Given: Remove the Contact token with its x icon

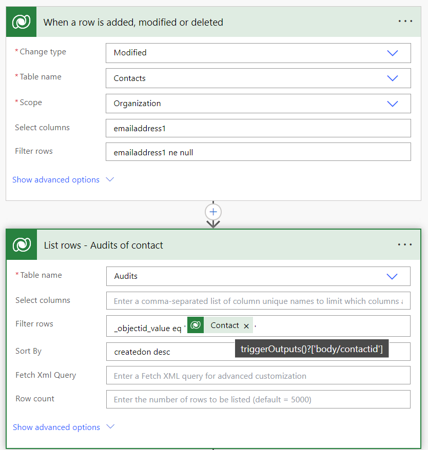Looking at the screenshot, I should 246,325.
